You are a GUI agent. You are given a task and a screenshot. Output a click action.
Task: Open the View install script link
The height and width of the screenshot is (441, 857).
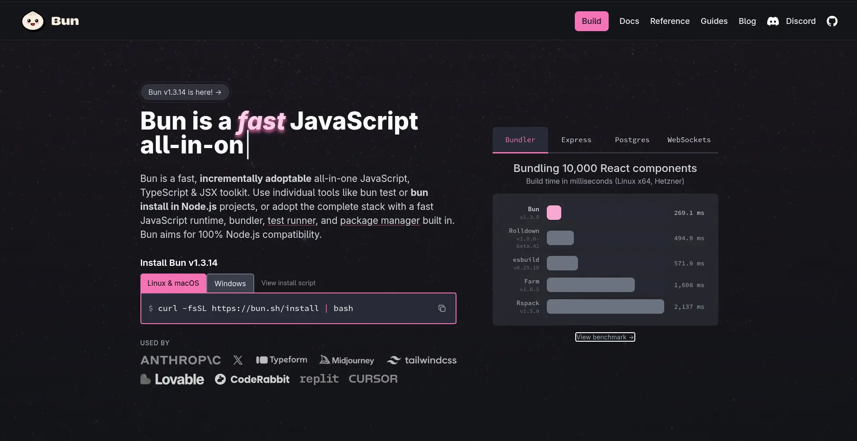click(x=289, y=283)
